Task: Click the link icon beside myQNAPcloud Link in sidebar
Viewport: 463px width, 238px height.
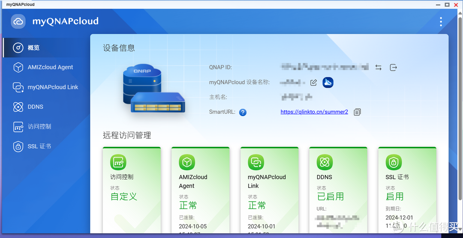Action: [18, 87]
